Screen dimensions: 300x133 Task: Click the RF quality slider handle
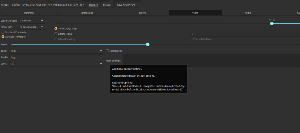272,23
